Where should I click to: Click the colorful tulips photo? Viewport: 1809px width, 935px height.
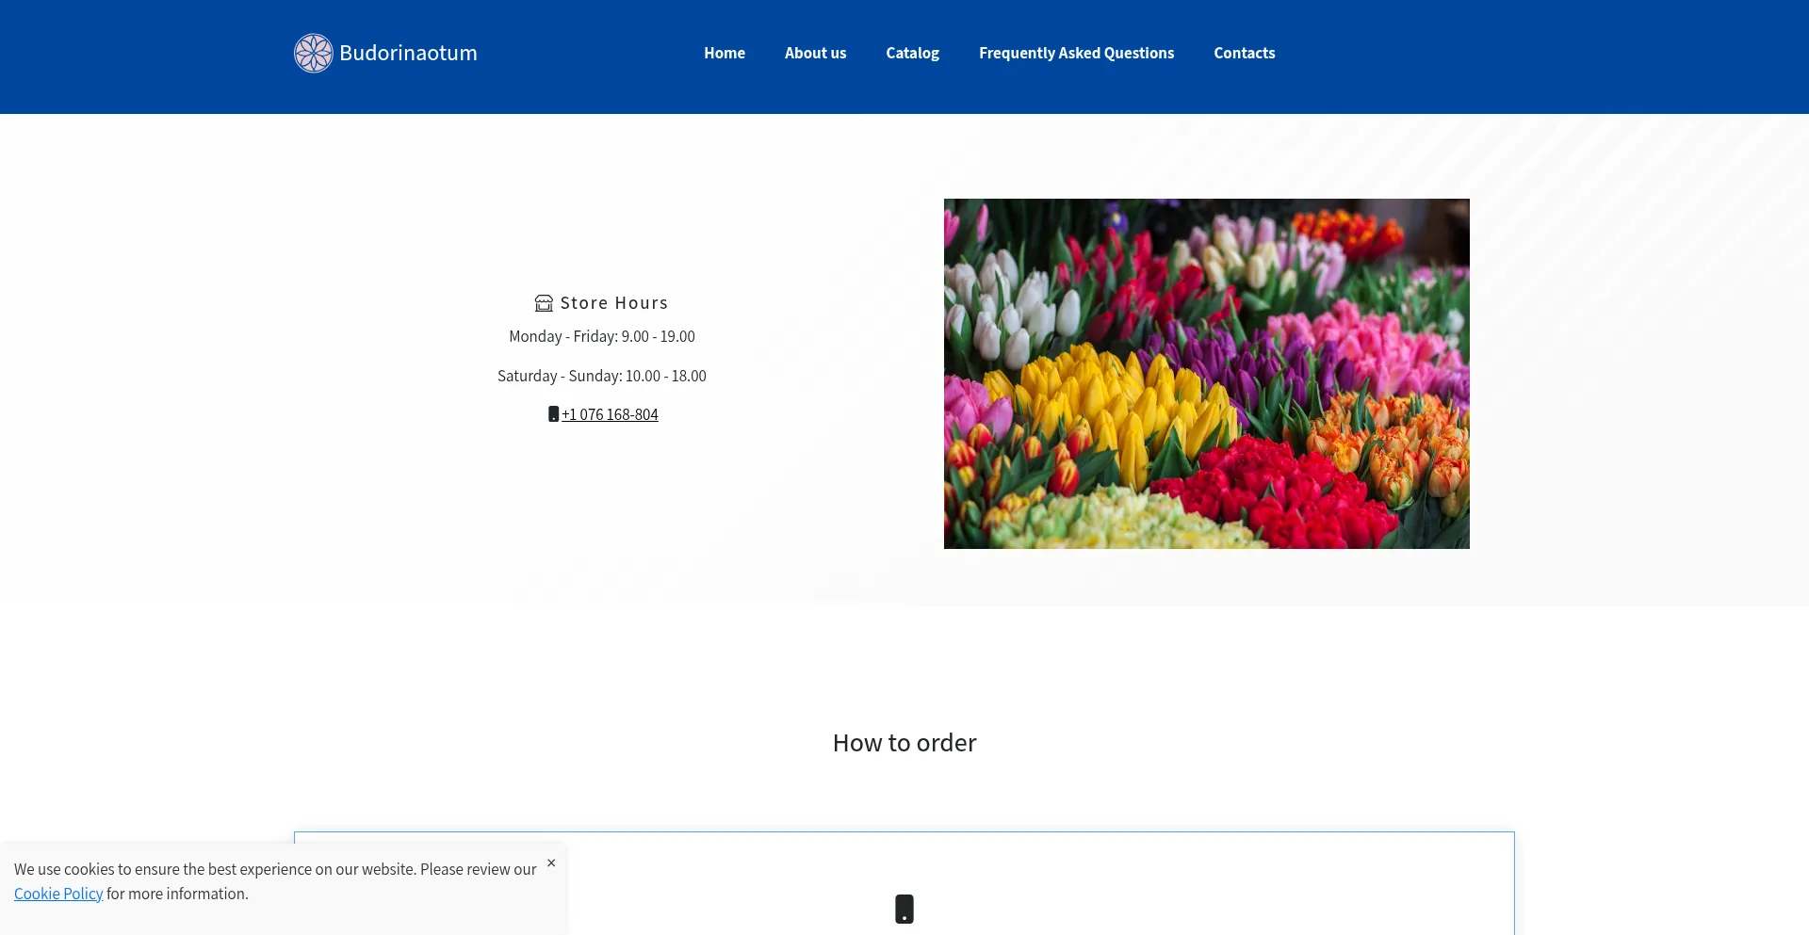point(1206,374)
